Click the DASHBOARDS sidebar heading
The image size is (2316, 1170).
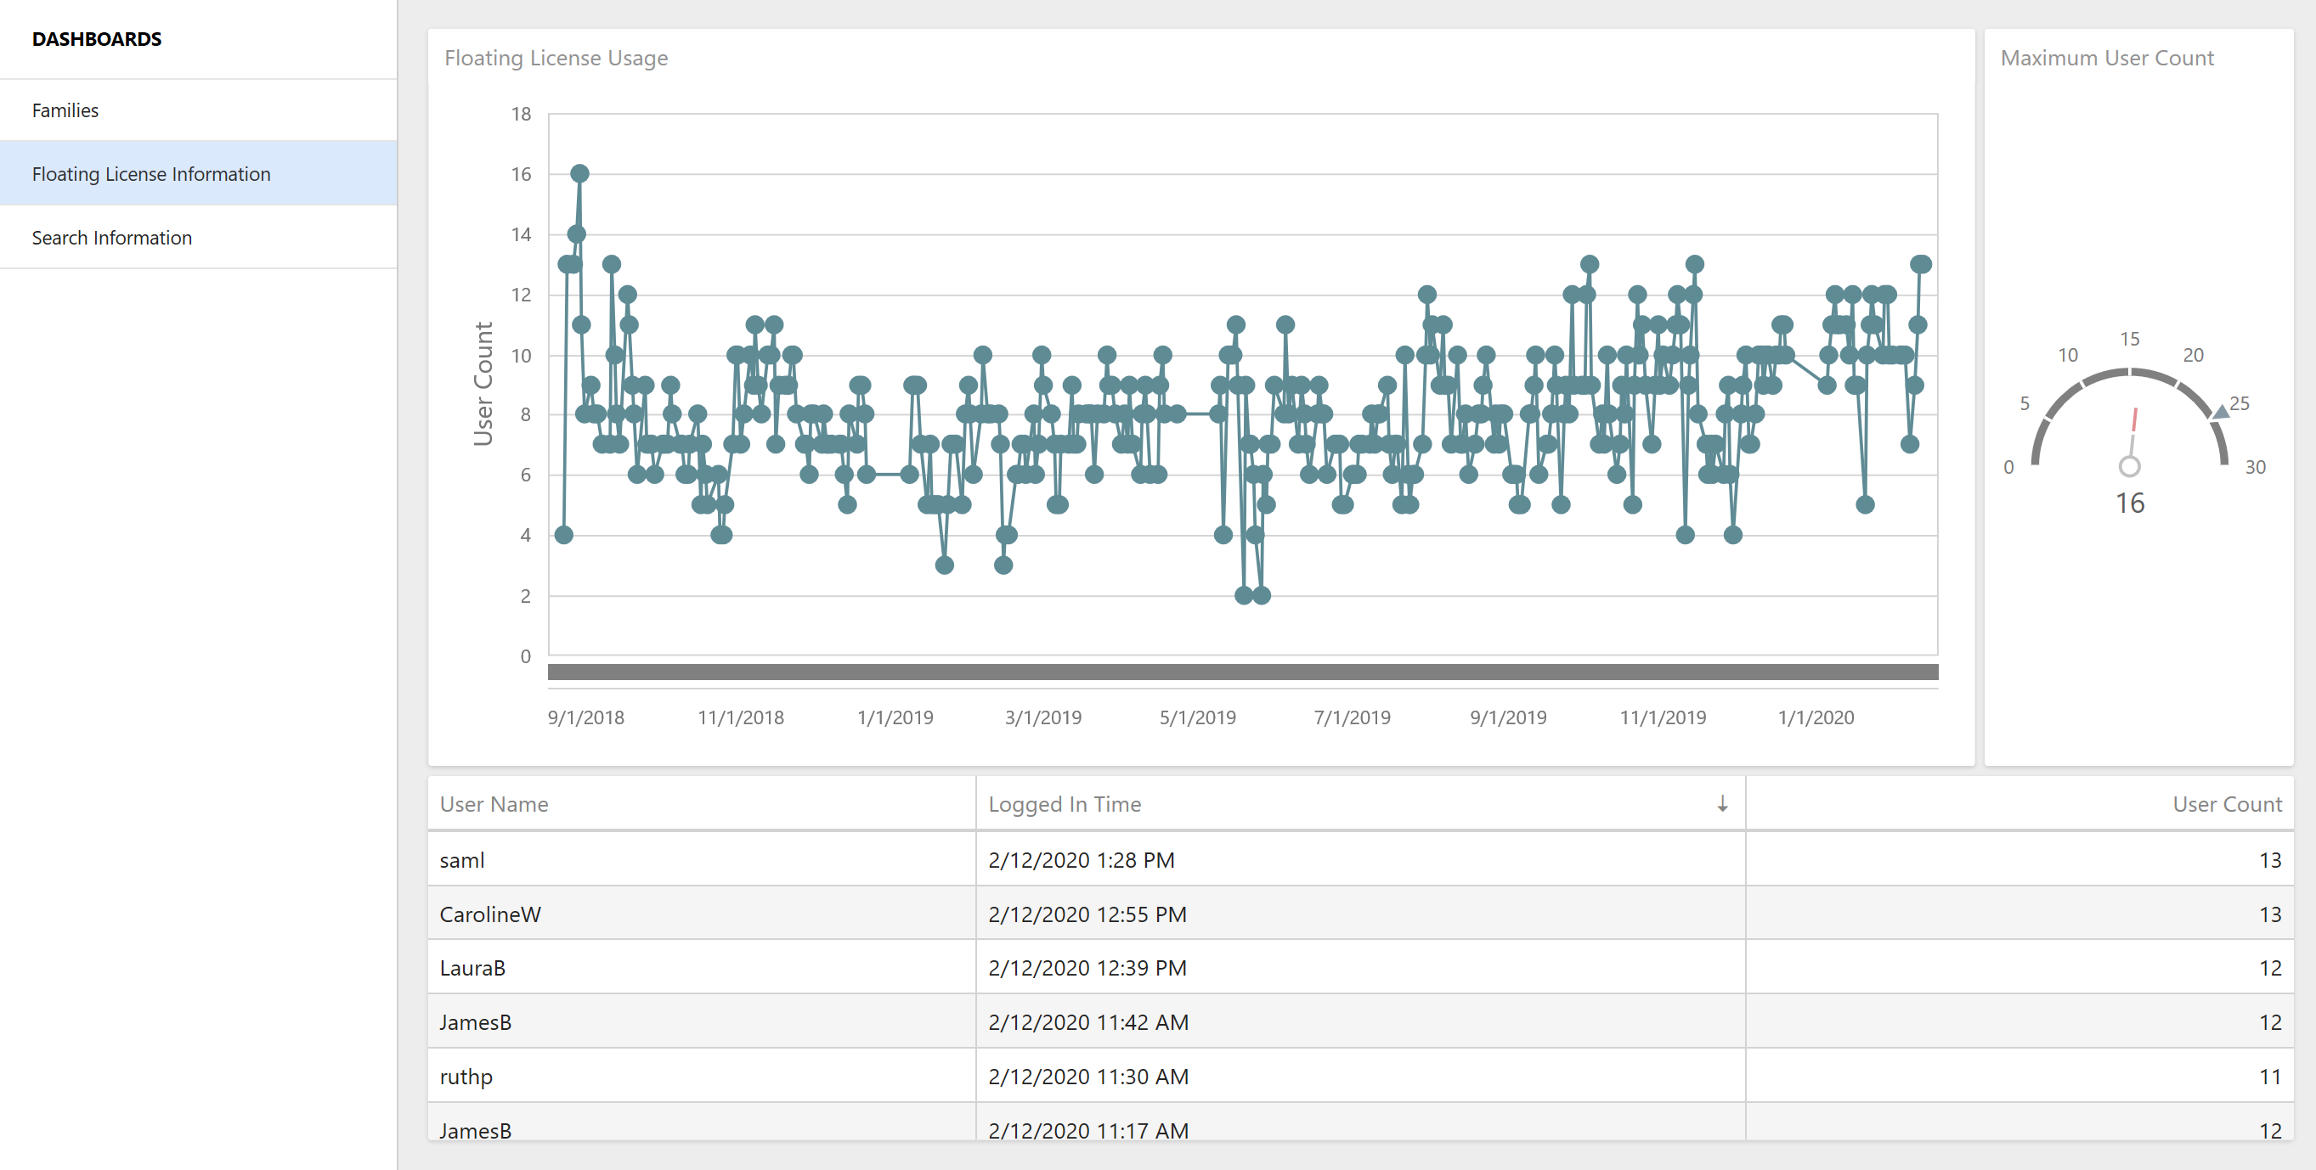[97, 40]
